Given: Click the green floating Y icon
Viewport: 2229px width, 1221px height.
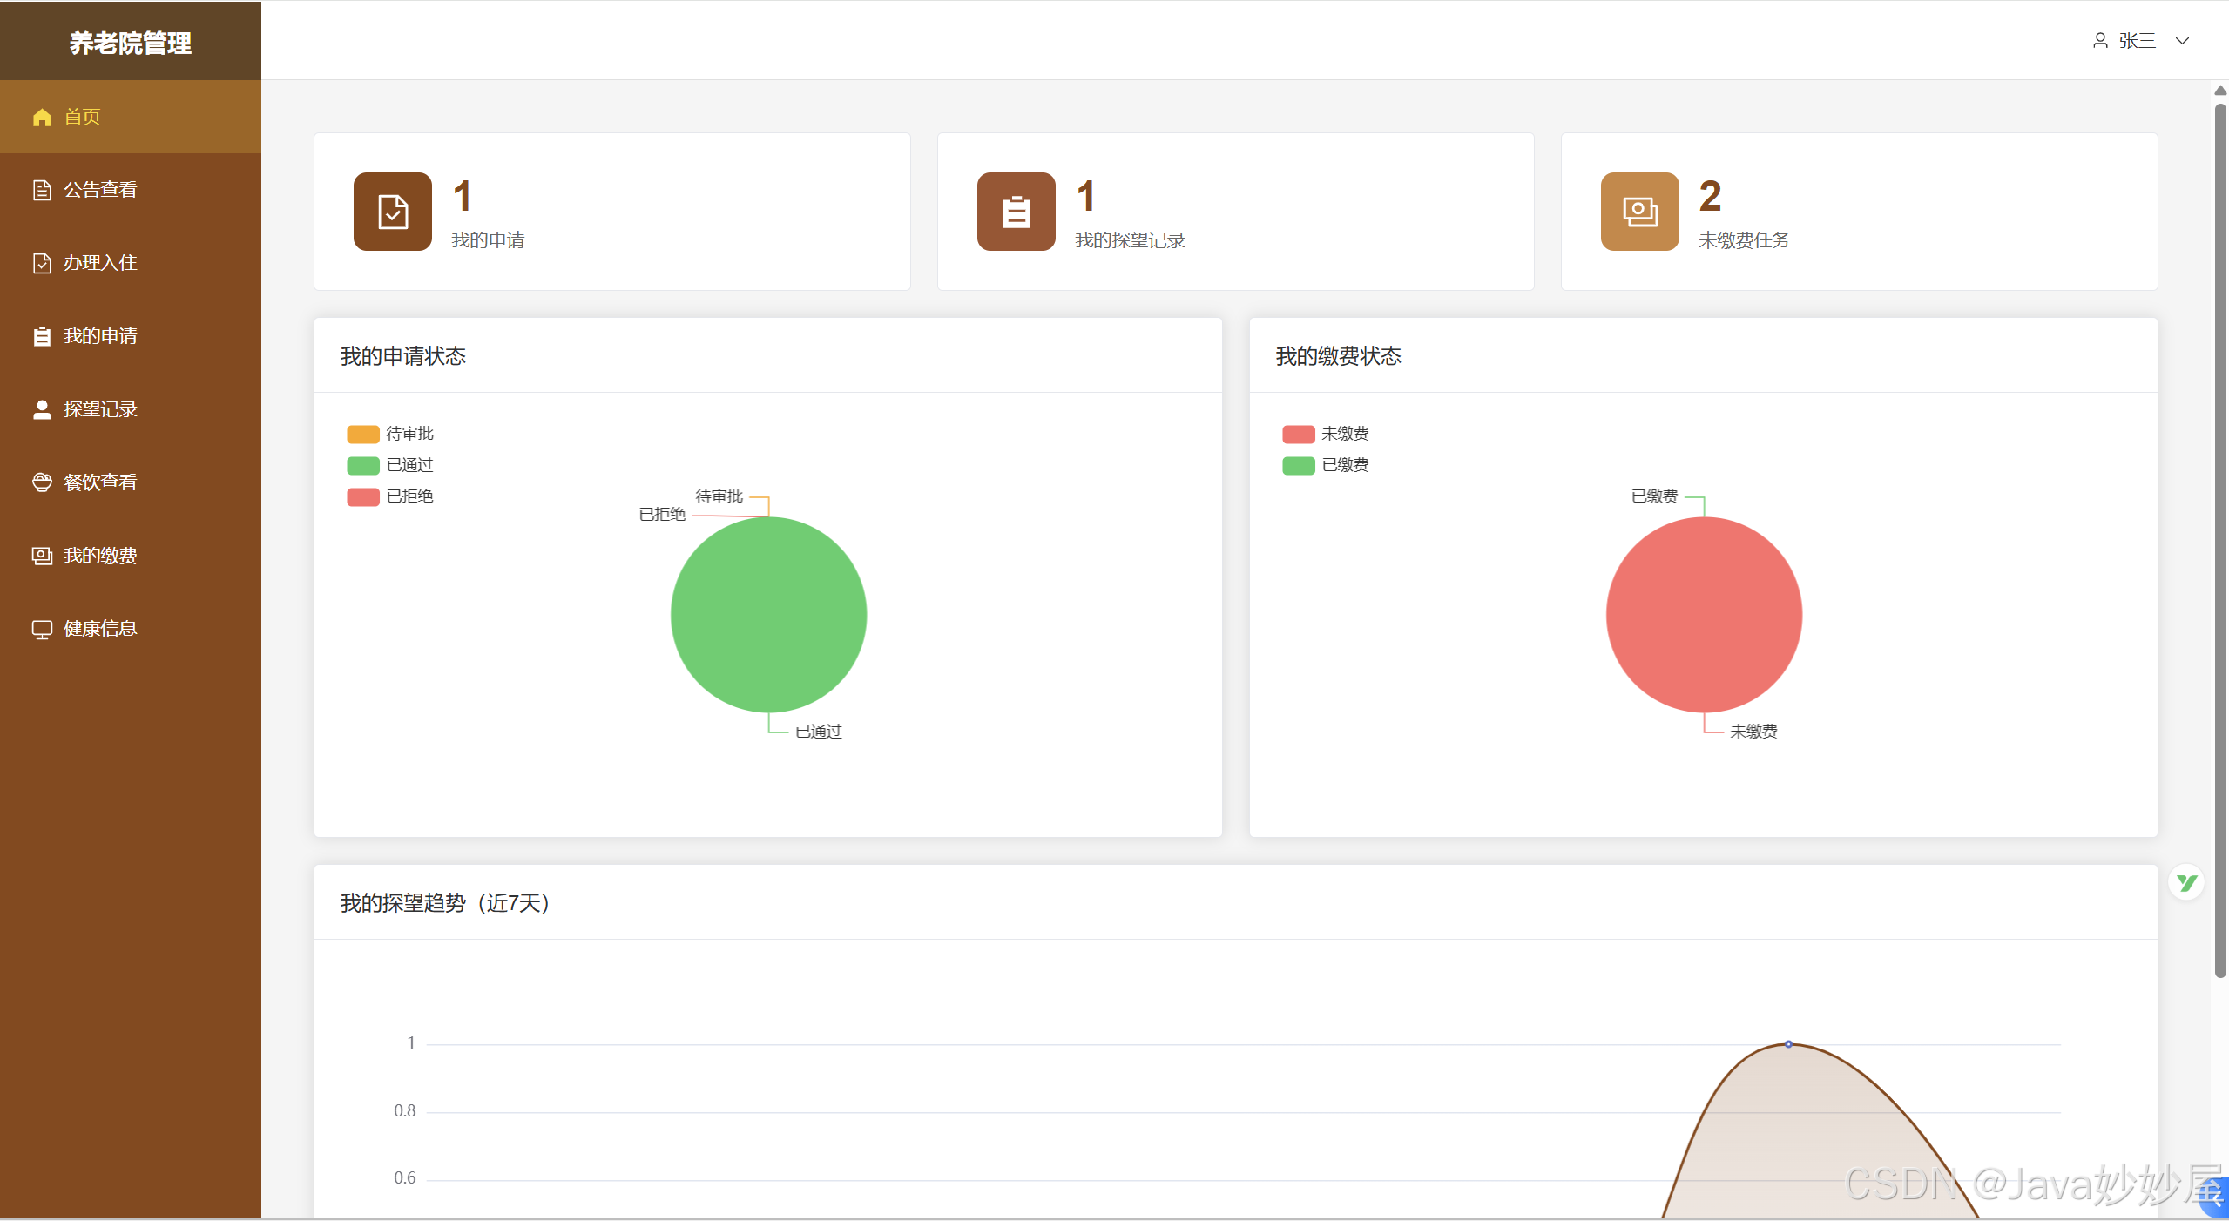Looking at the screenshot, I should coord(2186,883).
